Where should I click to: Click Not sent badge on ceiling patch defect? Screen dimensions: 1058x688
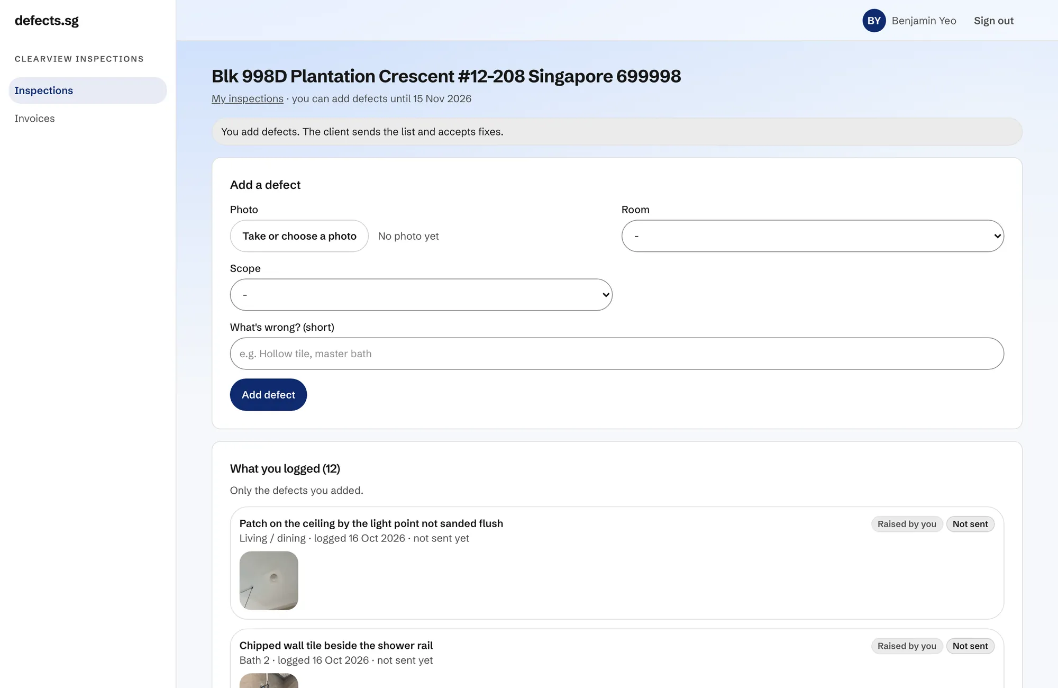[970, 524]
